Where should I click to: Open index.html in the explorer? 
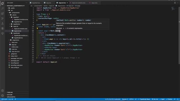pyautogui.click(x=14, y=56)
